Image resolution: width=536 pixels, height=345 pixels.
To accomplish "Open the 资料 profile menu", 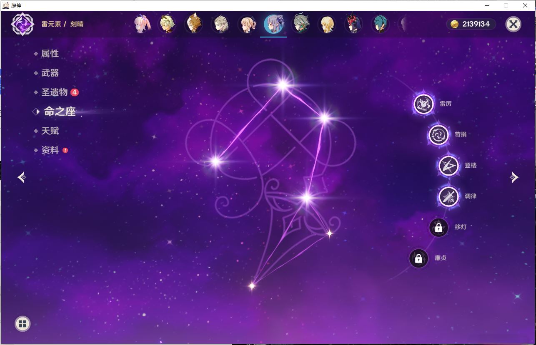I will pos(50,150).
